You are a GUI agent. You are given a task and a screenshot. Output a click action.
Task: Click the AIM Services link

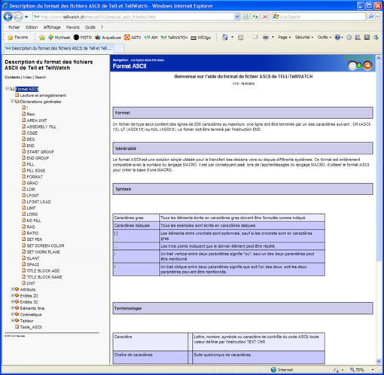(x=358, y=58)
